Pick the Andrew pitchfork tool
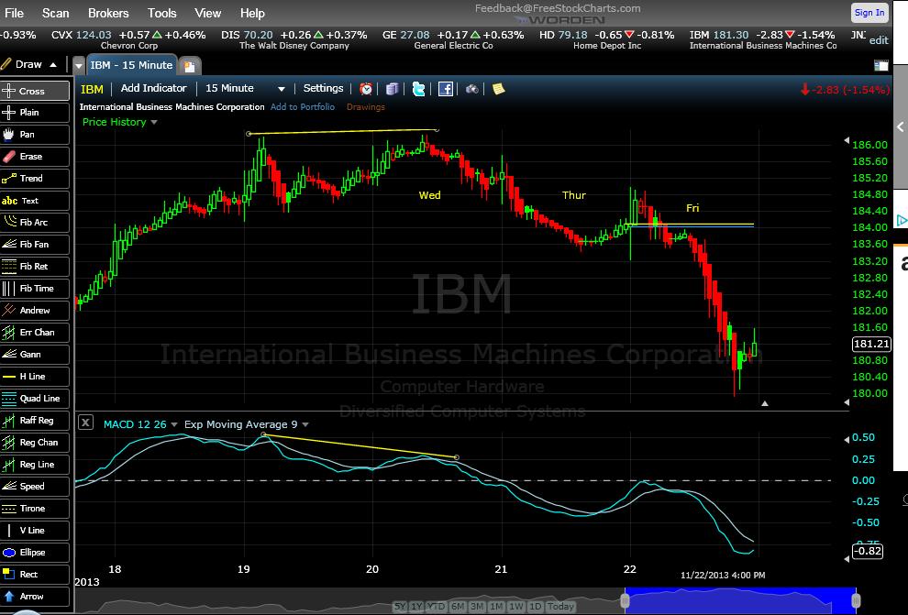Image resolution: width=908 pixels, height=615 pixels. (35, 310)
